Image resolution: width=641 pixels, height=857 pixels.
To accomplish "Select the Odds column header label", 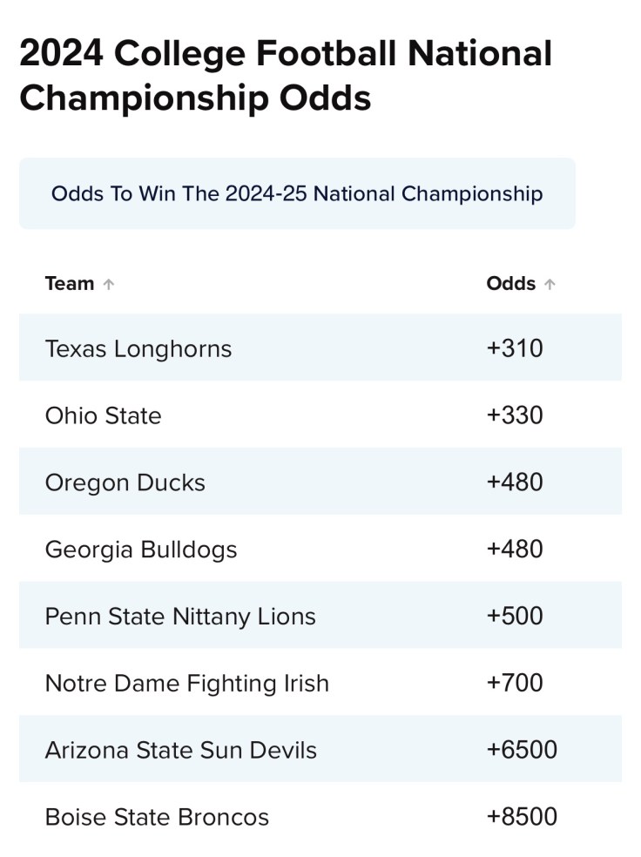I will coord(510,284).
